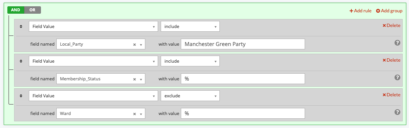Add a new rule
This screenshot has height=128, width=409.
(x=360, y=11)
